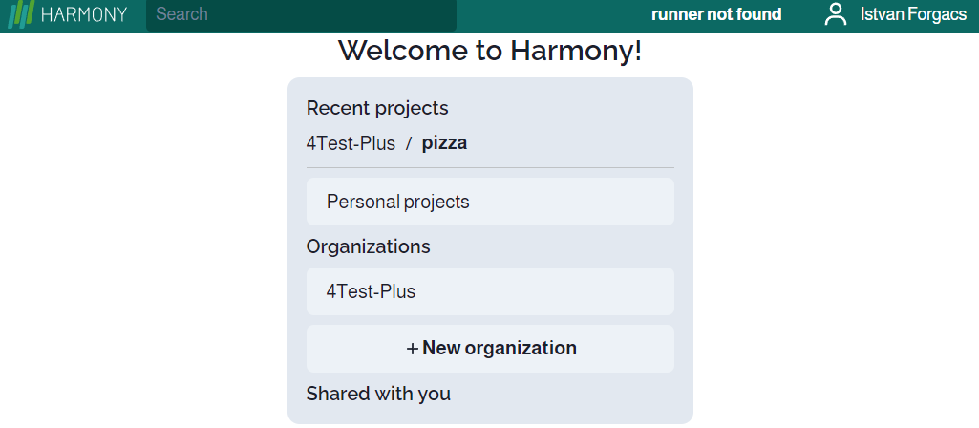Click the empty header bar beside Search

click(553, 15)
